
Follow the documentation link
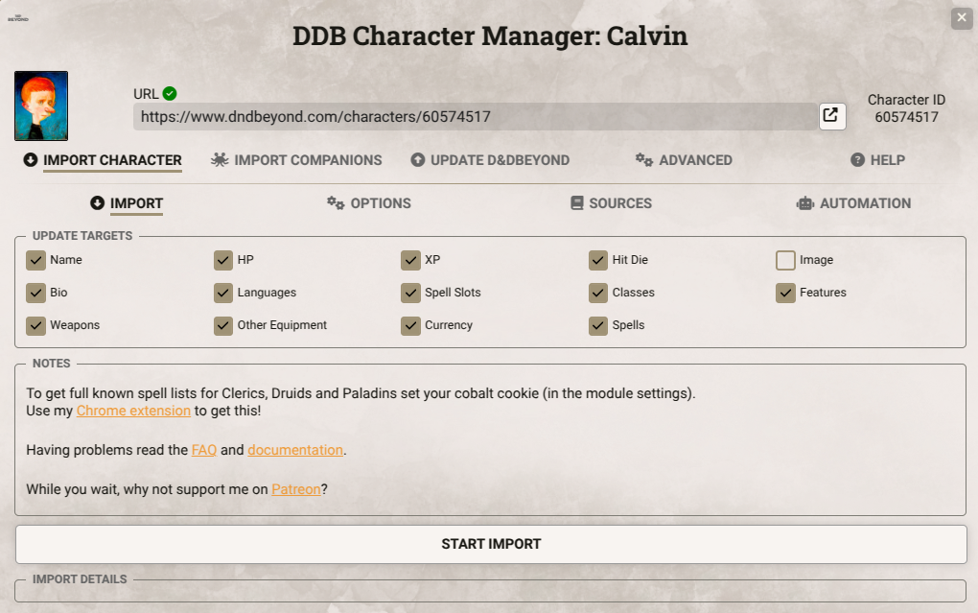pos(295,450)
